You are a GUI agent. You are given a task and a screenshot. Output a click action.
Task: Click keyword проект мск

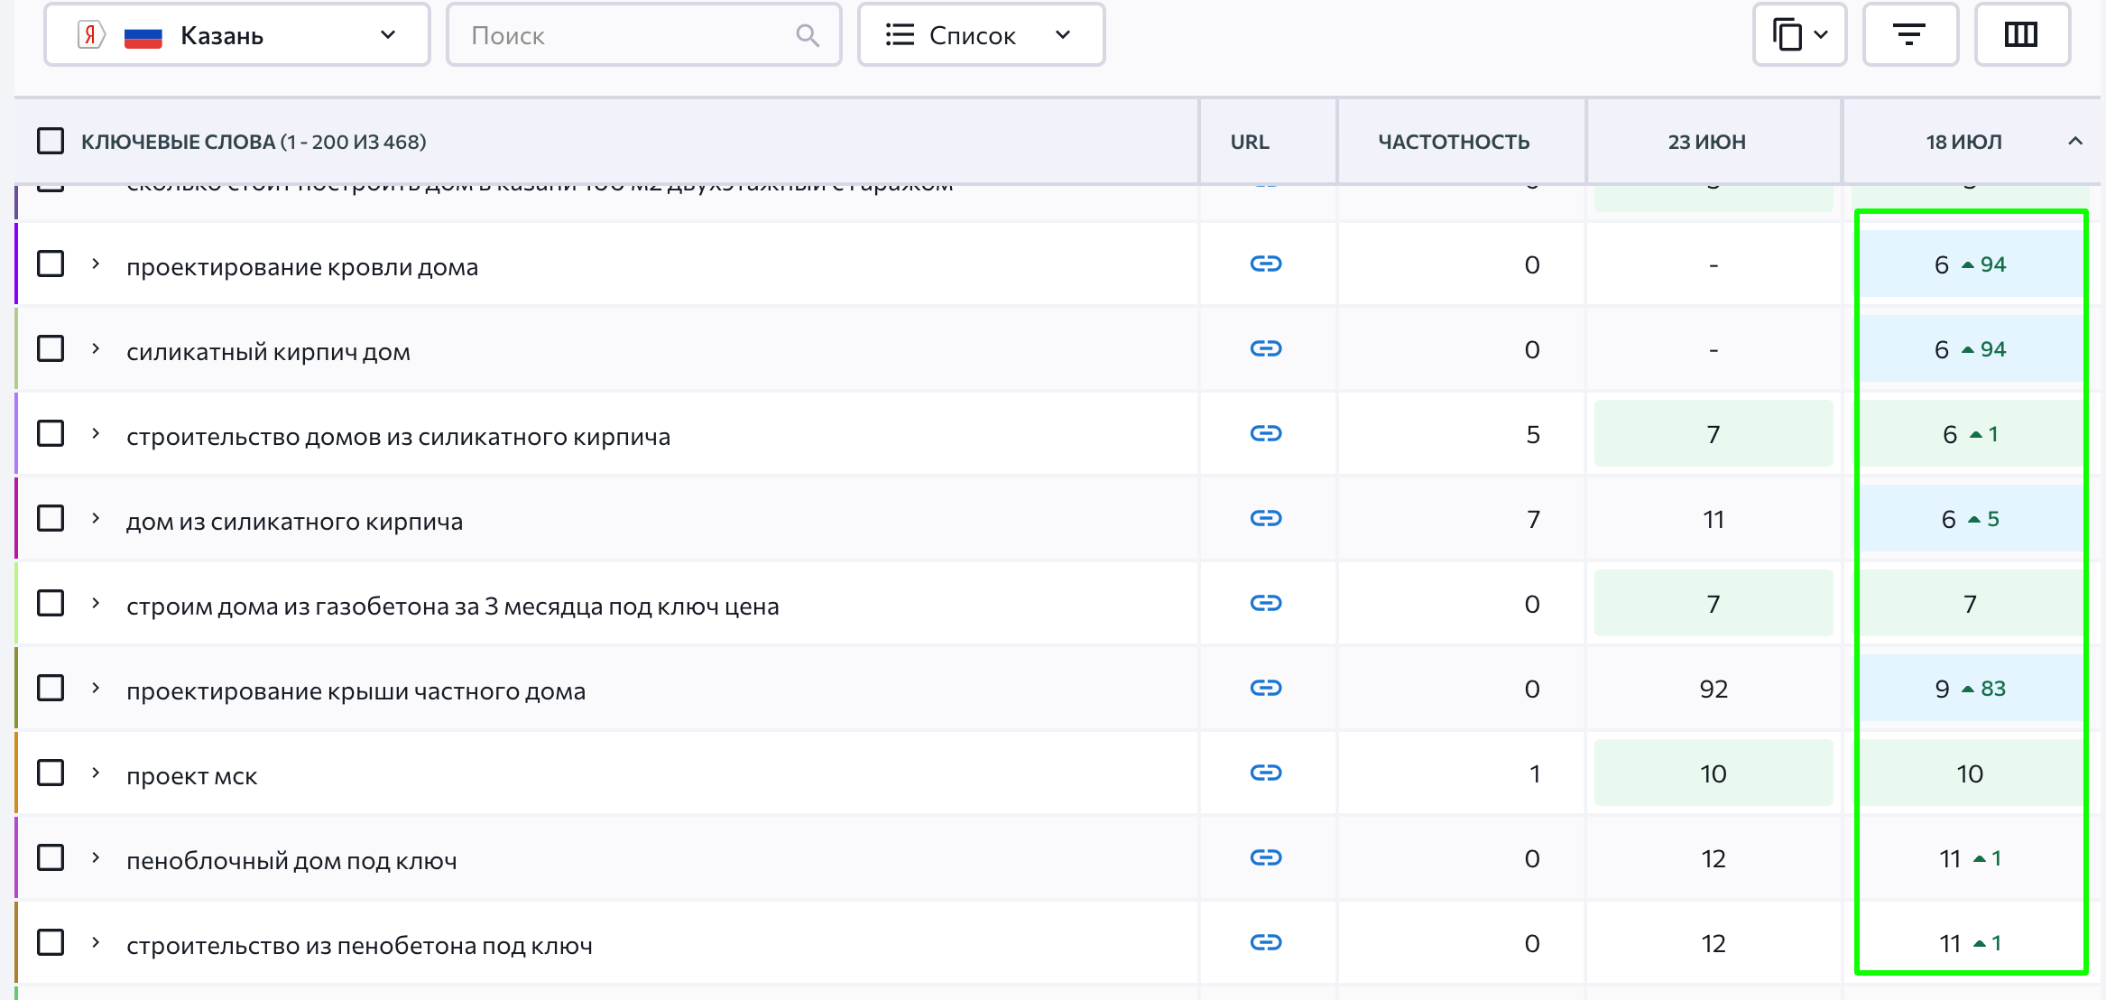pyautogui.click(x=192, y=776)
